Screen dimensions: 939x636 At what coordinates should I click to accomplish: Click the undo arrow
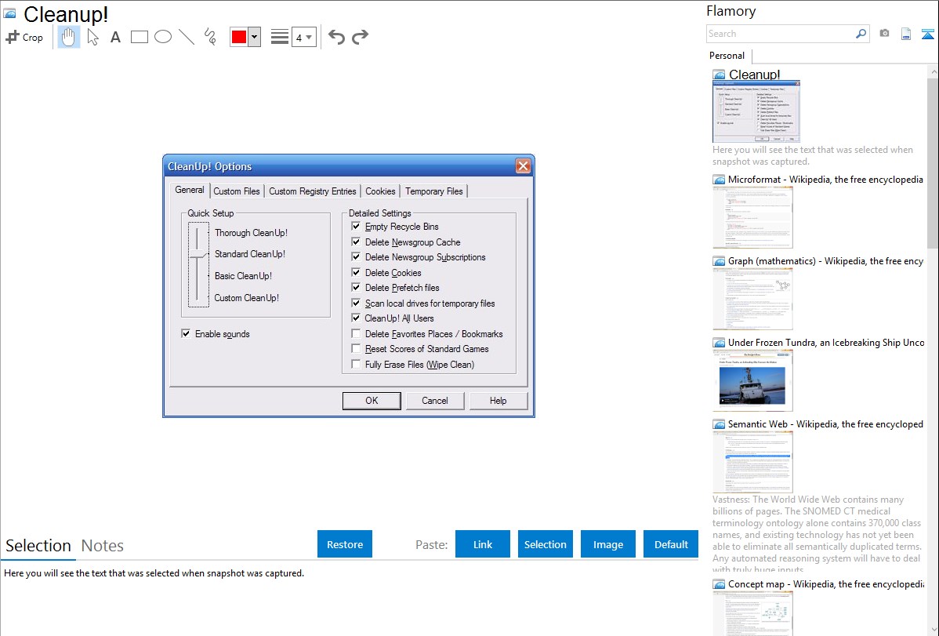click(336, 37)
